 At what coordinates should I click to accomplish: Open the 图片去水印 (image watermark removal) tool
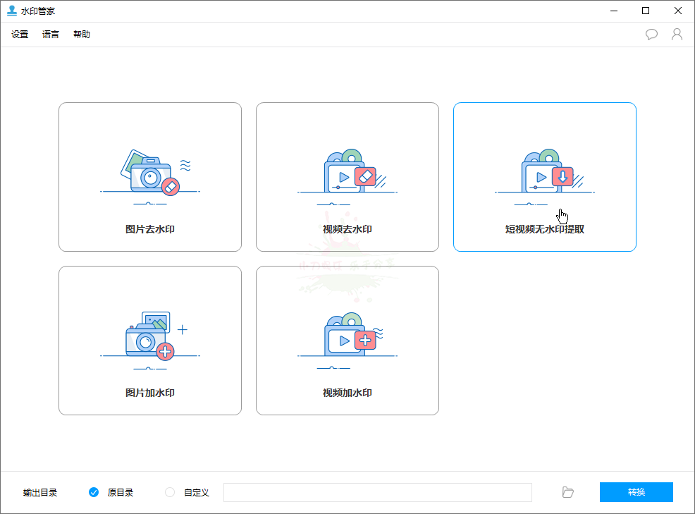point(149,177)
